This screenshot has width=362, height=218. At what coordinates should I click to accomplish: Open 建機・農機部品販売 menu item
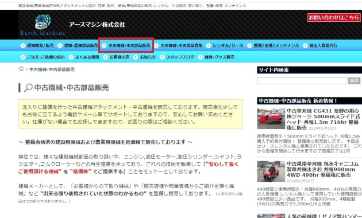point(81,46)
